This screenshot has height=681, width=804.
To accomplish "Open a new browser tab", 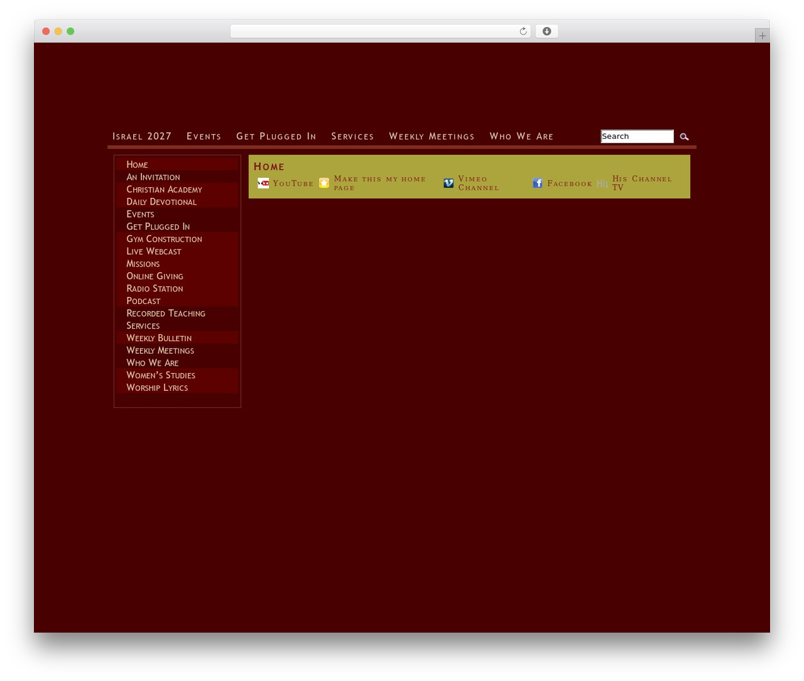I will click(762, 36).
